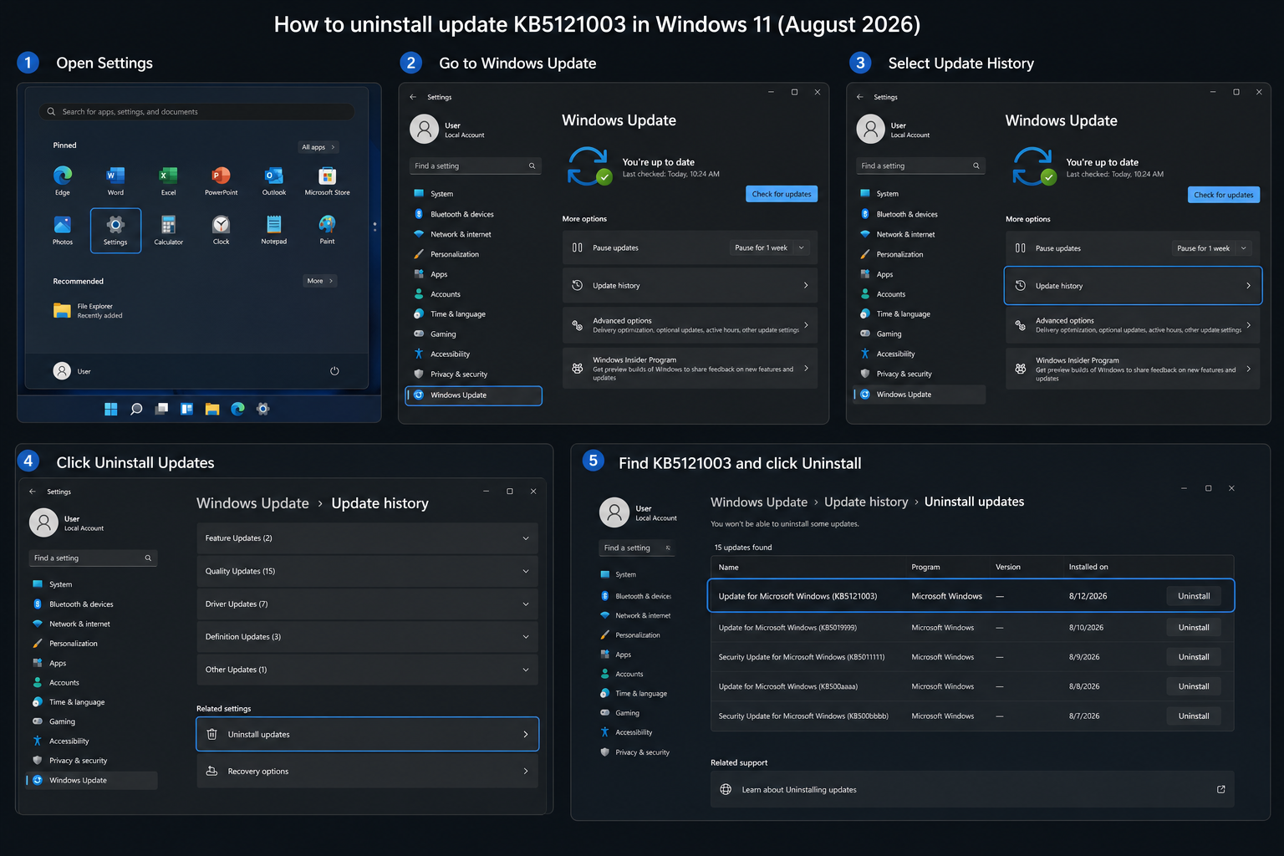The image size is (1284, 856).
Task: Uninstall security update KB500bbbb
Action: click(1194, 716)
